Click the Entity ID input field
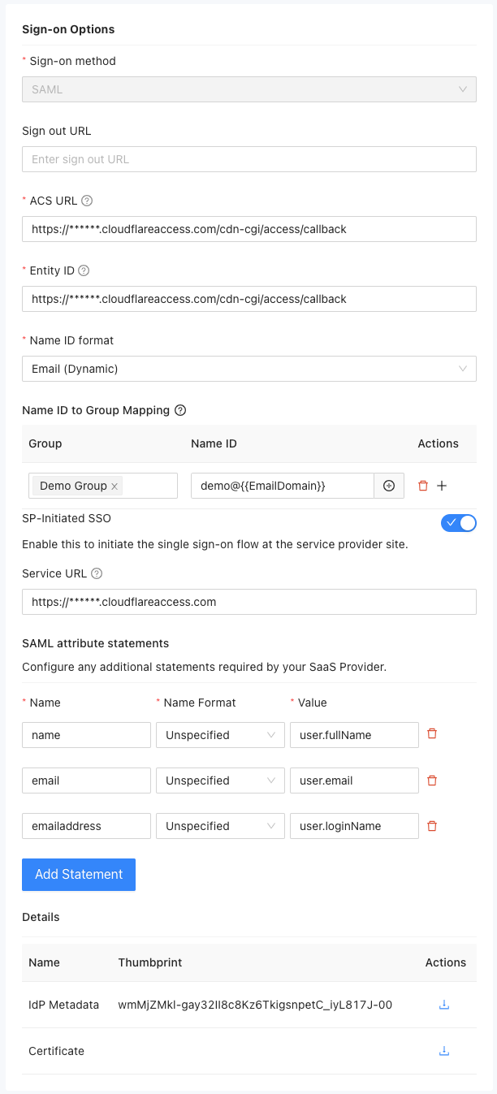497x1094 pixels. click(x=249, y=299)
